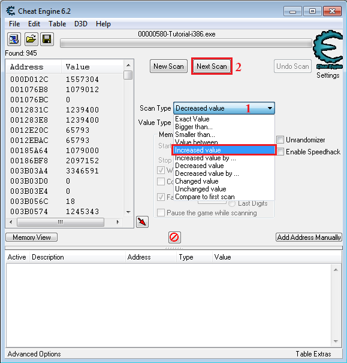Viewport: 347px width, 363px height.
Task: Select address 00185A64 in results list
Action: coord(29,151)
